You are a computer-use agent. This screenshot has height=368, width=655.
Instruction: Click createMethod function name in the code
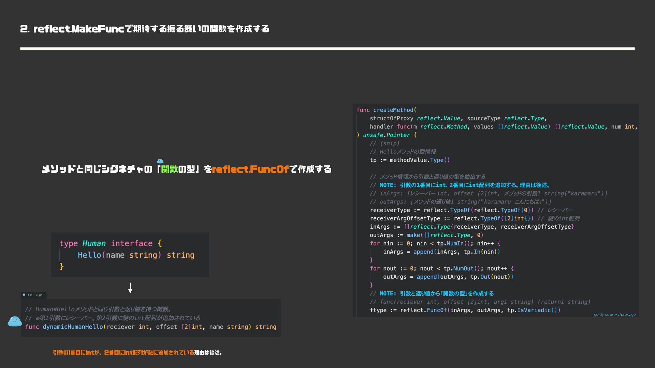point(393,110)
